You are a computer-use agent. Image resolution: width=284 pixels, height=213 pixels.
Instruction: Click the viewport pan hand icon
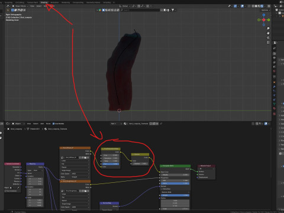[x=268, y=33]
